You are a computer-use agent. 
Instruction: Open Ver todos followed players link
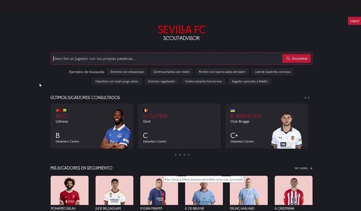tap(303, 168)
